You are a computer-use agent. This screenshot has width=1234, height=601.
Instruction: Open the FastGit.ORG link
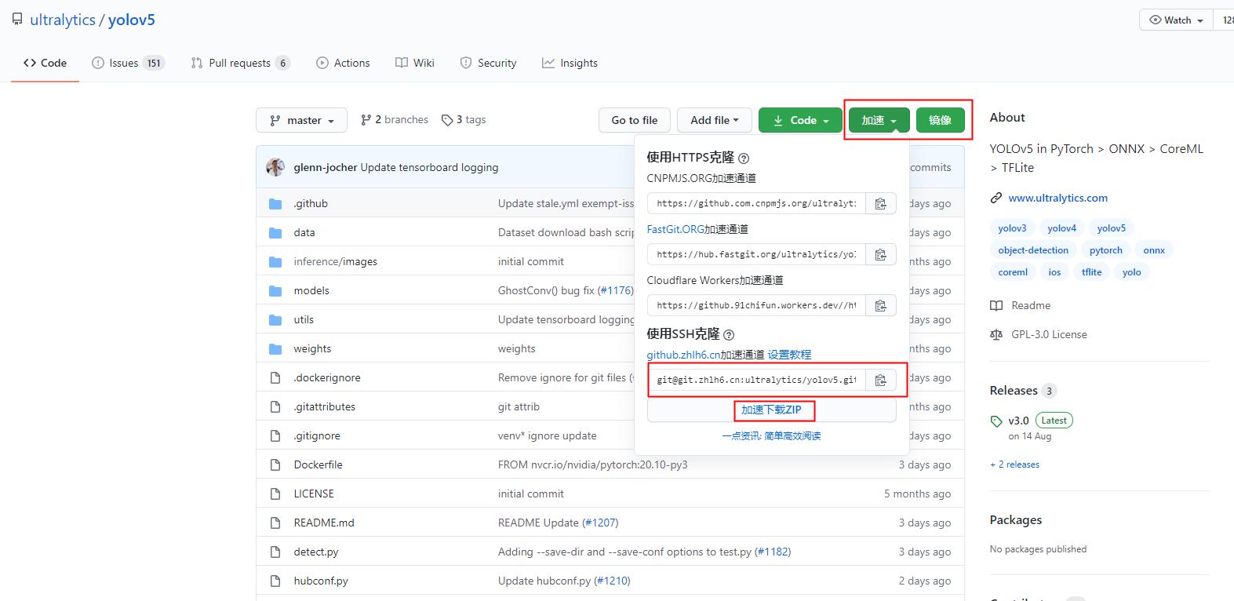675,229
